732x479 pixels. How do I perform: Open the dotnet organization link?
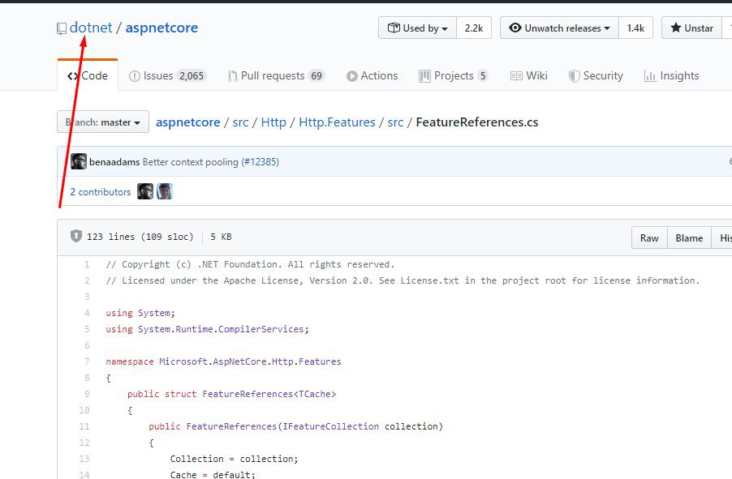91,28
